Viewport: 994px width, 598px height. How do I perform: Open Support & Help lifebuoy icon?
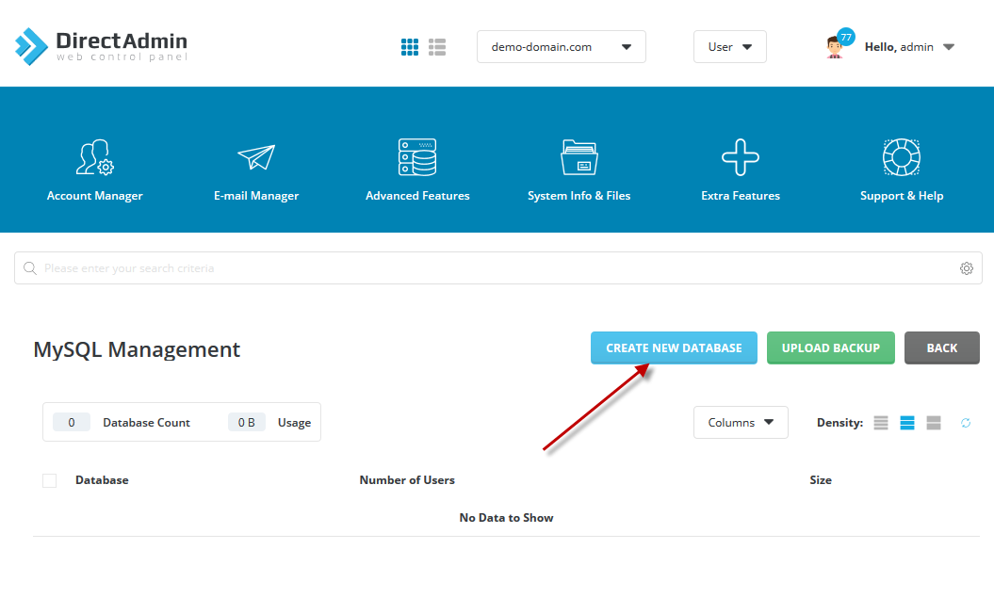point(902,157)
